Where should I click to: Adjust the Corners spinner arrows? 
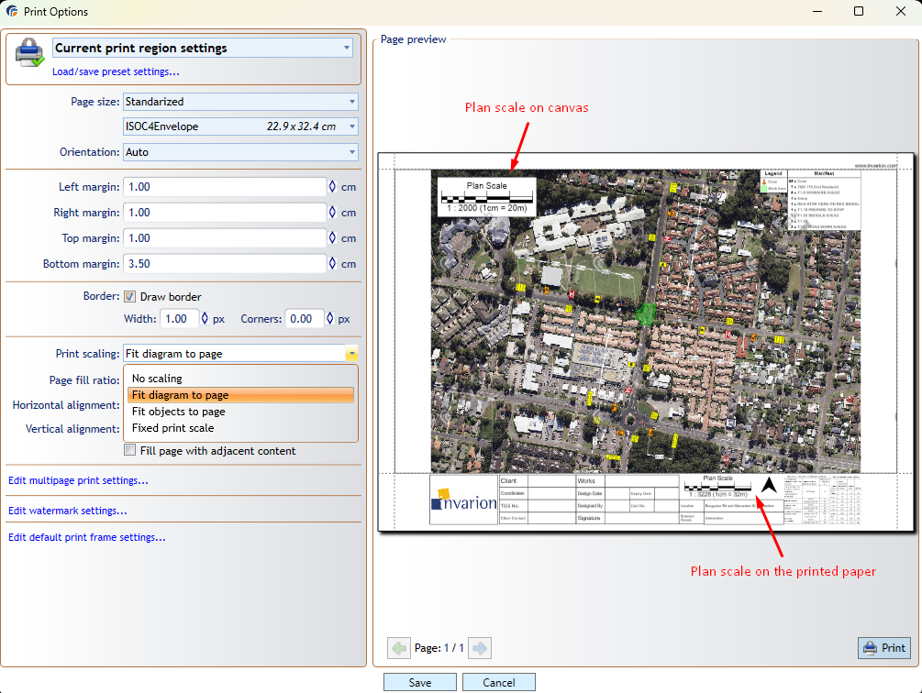click(x=330, y=318)
